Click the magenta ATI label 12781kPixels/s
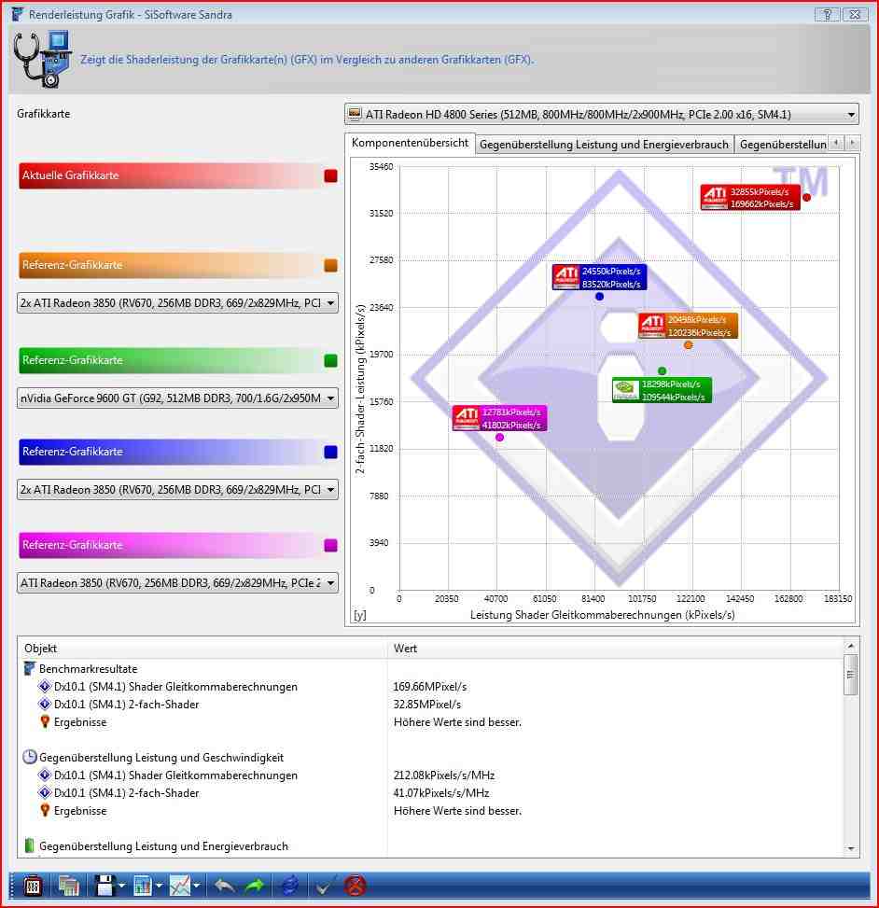 499,418
